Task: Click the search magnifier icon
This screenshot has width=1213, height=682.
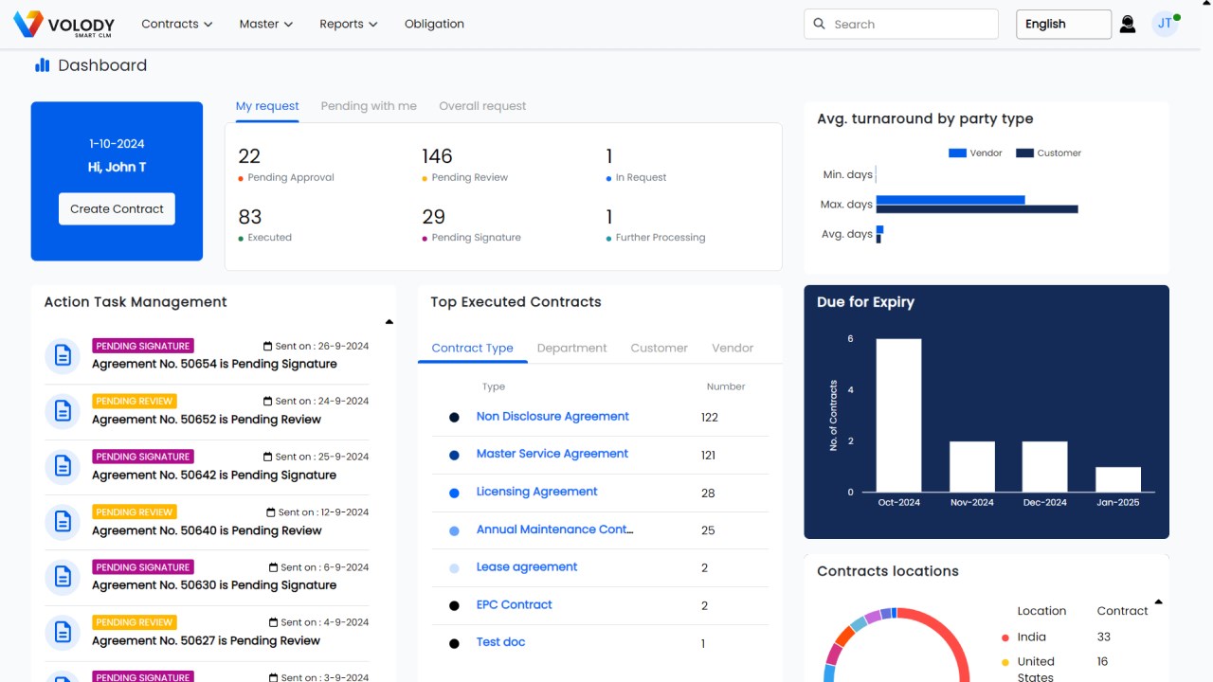Action: point(819,25)
